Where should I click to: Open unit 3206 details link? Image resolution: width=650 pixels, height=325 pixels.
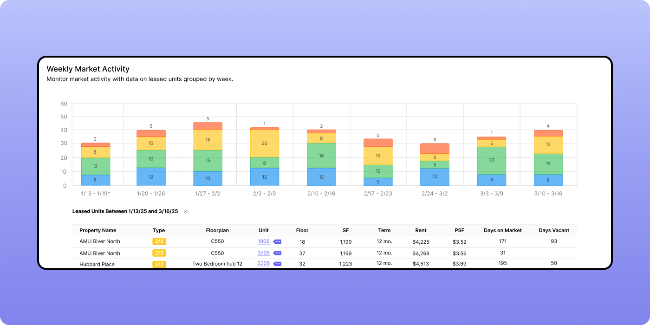(x=263, y=263)
